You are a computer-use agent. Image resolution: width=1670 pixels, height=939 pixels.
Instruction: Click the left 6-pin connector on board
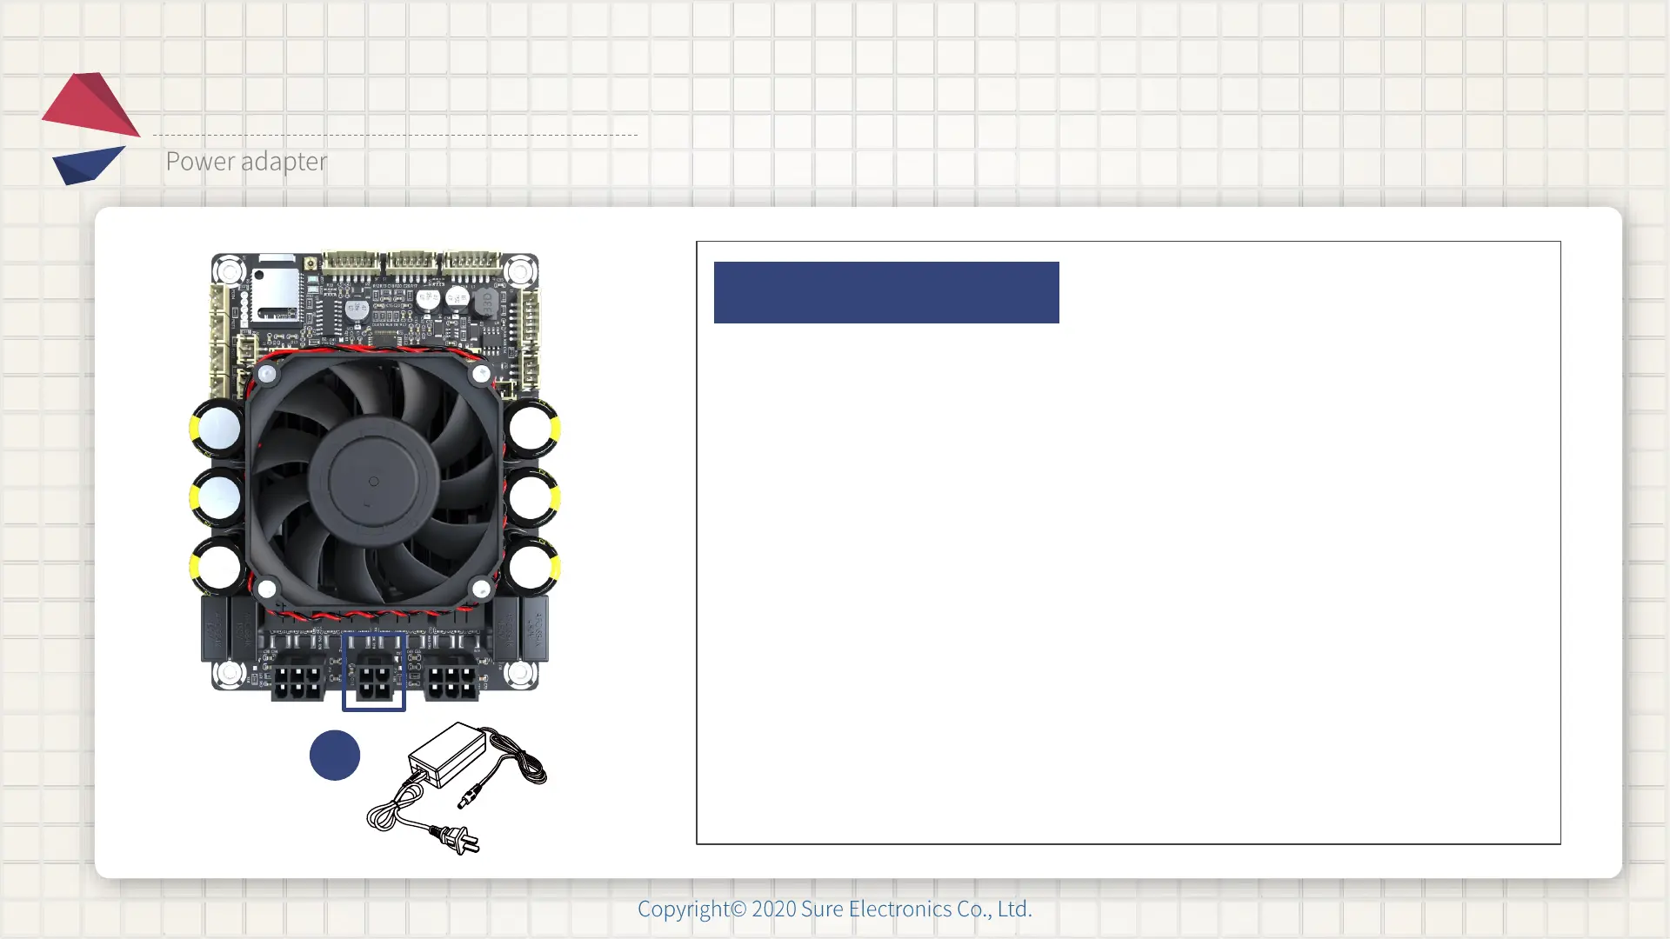297,681
